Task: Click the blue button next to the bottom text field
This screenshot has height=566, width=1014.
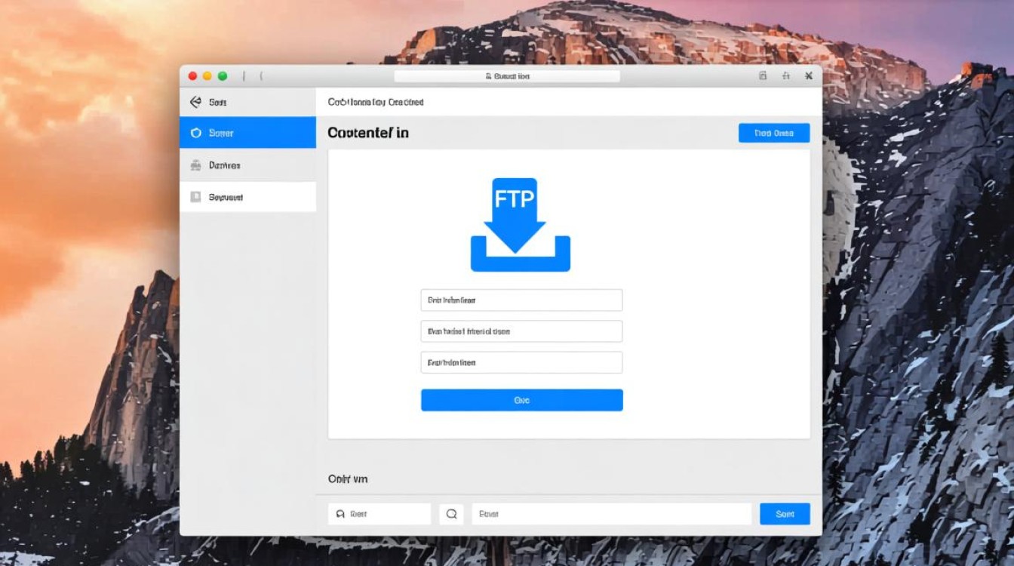Action: click(x=785, y=514)
